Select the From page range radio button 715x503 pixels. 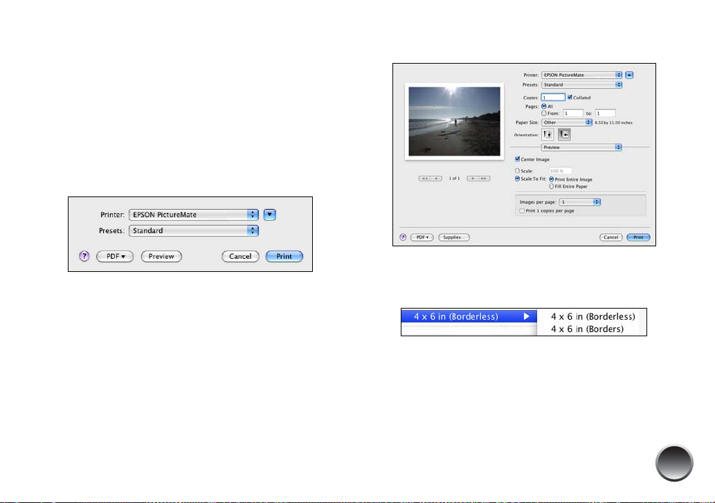pos(543,113)
